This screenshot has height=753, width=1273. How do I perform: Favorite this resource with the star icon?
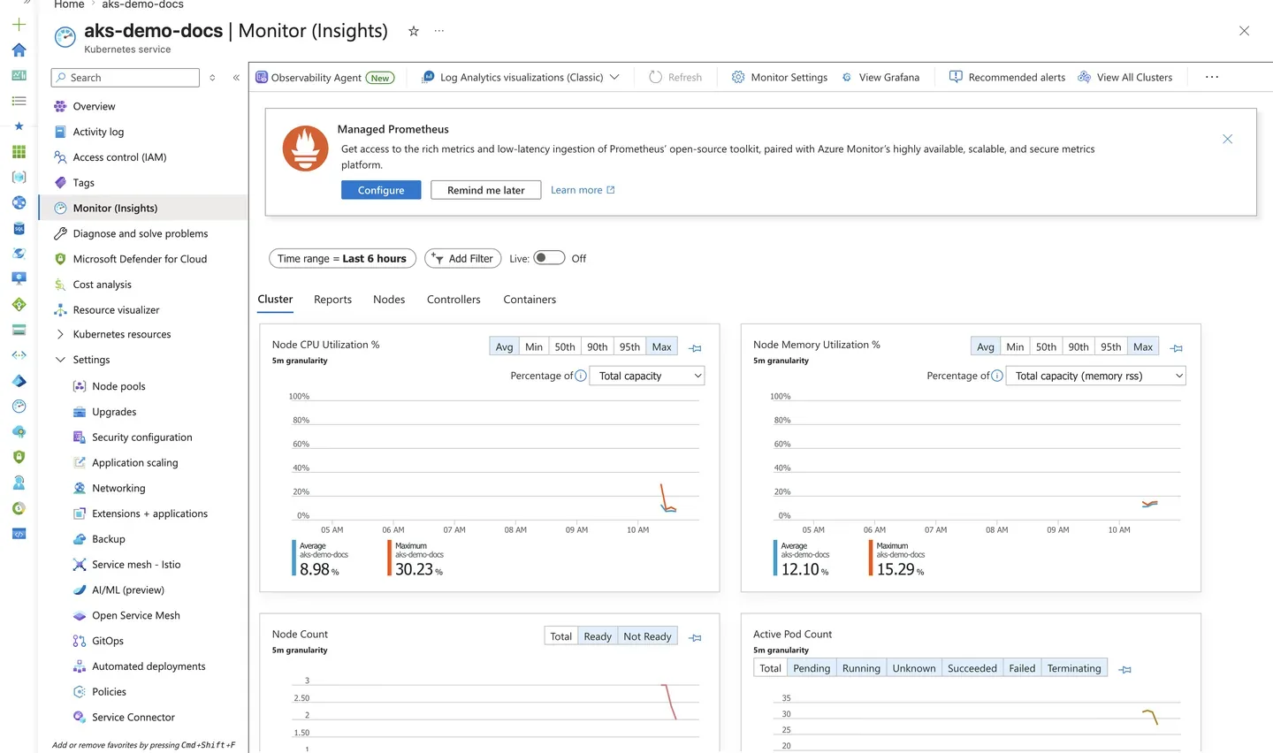(413, 31)
